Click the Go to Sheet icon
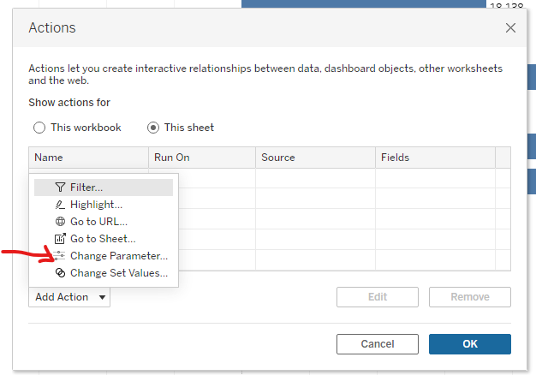536x375 pixels. coord(60,239)
